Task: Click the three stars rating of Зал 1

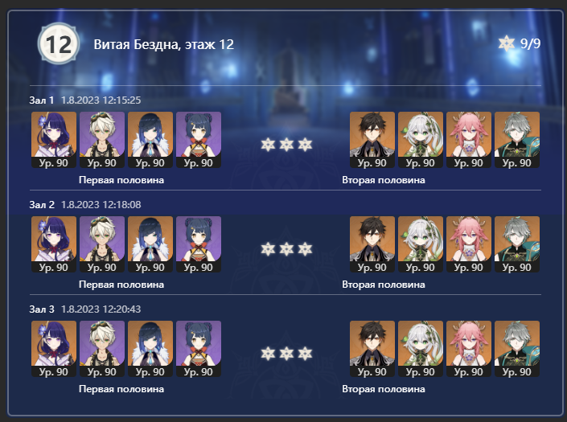Action: click(x=286, y=145)
